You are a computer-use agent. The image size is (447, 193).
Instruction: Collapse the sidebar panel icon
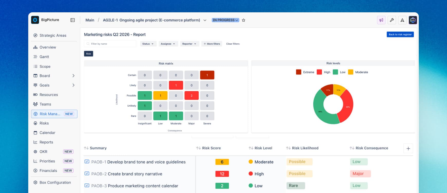click(x=73, y=20)
